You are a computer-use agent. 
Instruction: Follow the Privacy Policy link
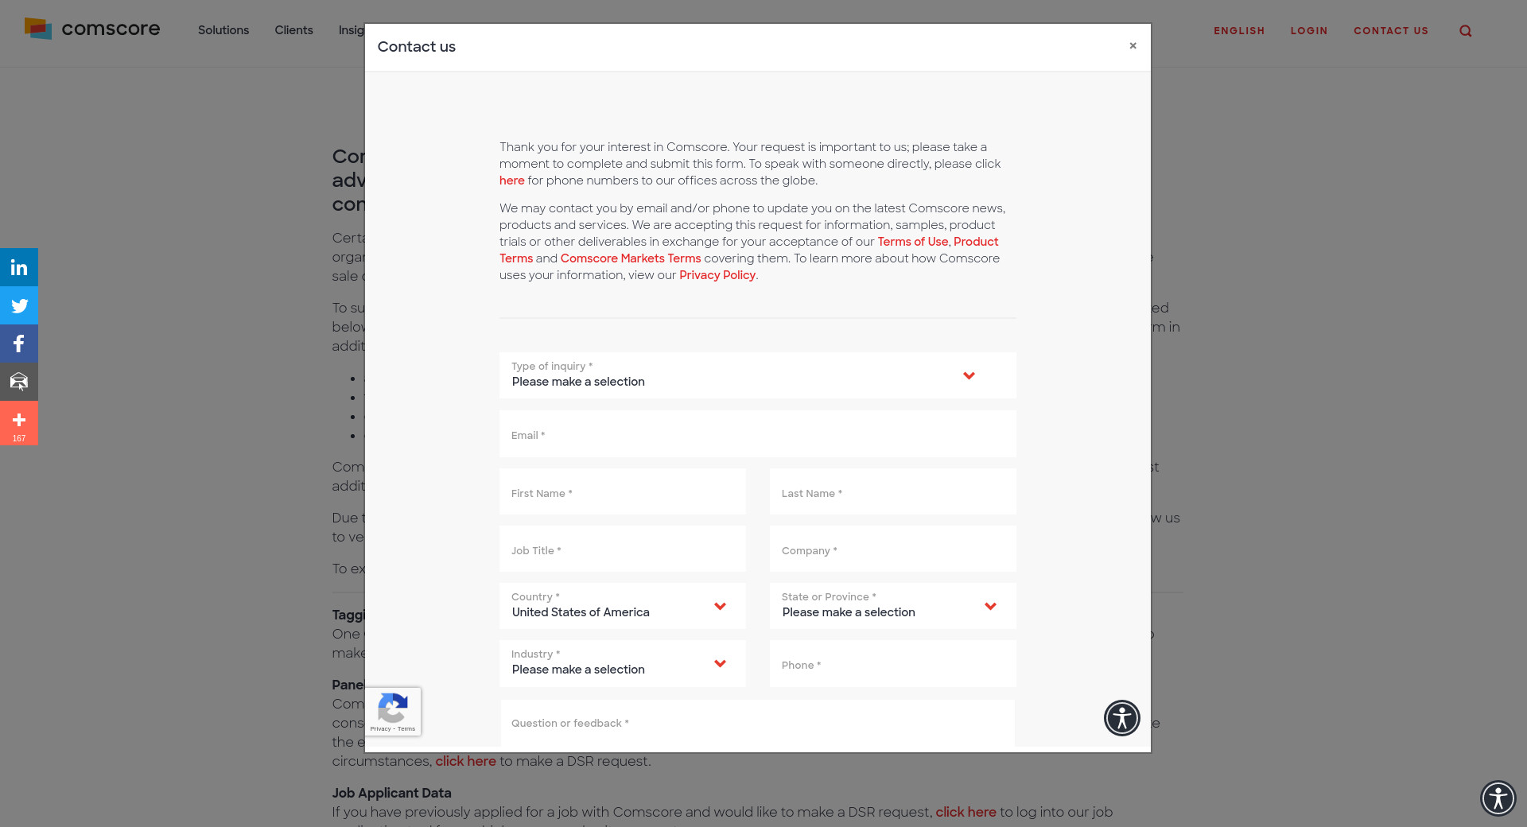717,275
